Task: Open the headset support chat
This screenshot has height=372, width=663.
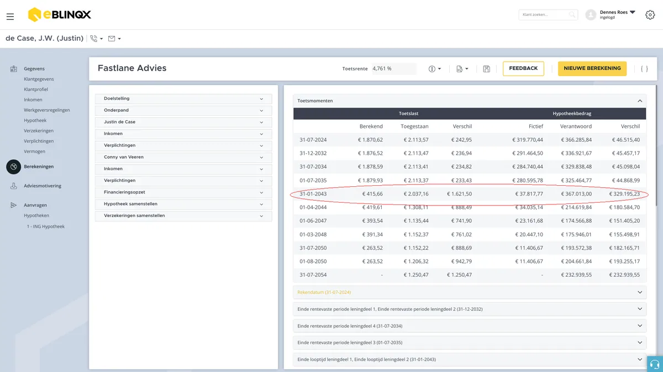Action: click(655, 364)
